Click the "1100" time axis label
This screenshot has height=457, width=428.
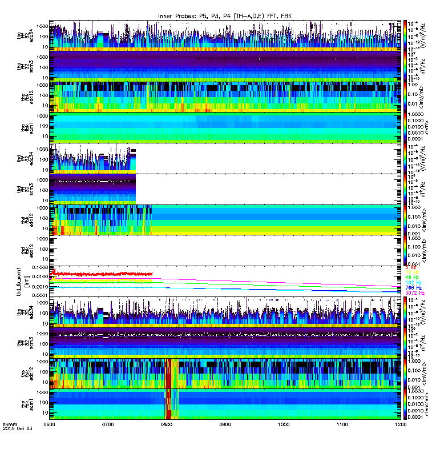tap(342, 424)
